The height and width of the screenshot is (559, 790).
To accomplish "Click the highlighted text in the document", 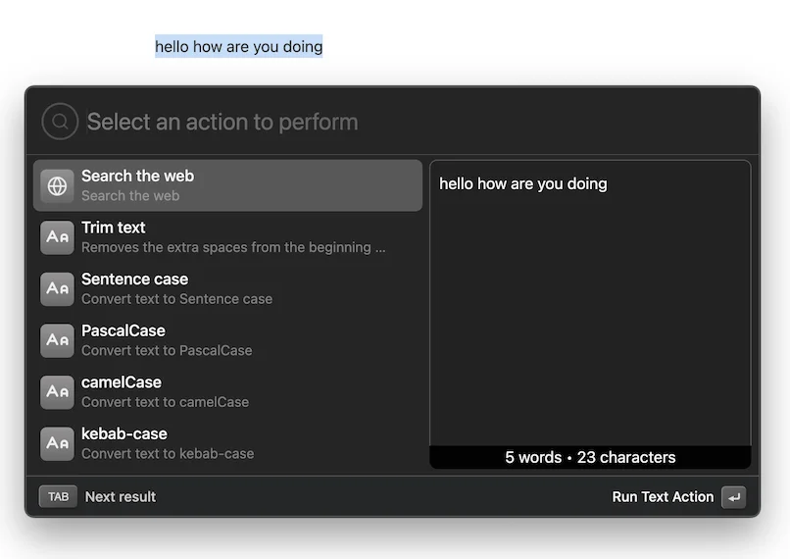I will tap(238, 46).
